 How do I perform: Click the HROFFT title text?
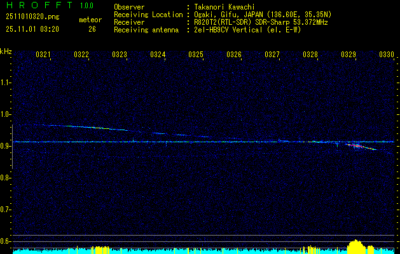point(34,6)
